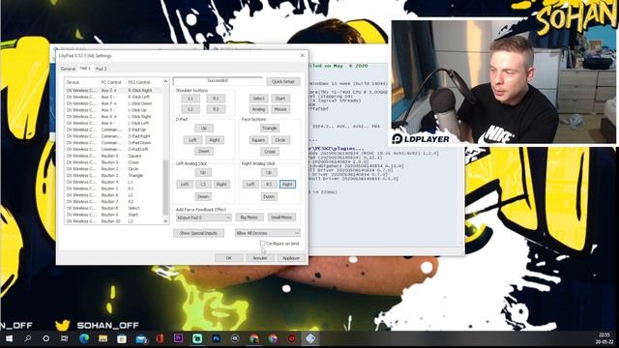Screen dimensions: 619x348
Task: Click Down in Right Analog Stick group
Action: (x=269, y=196)
